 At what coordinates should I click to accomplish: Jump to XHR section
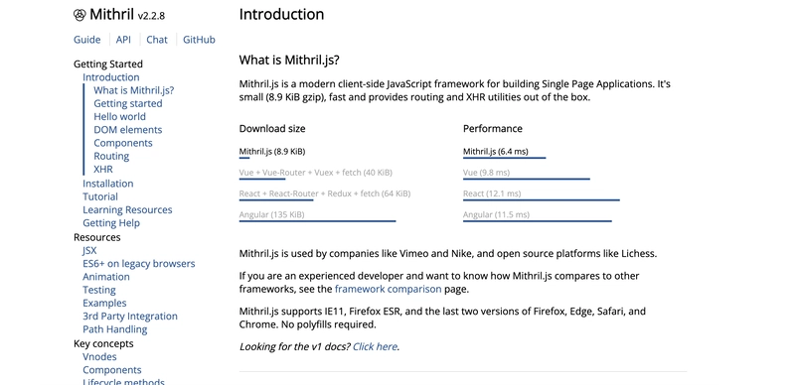103,170
